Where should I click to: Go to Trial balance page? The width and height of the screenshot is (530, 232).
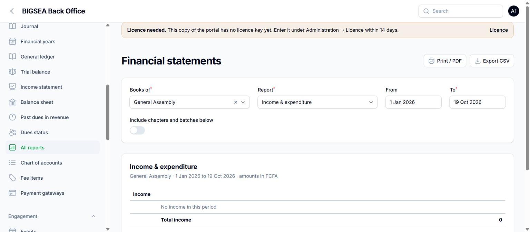(x=52, y=72)
